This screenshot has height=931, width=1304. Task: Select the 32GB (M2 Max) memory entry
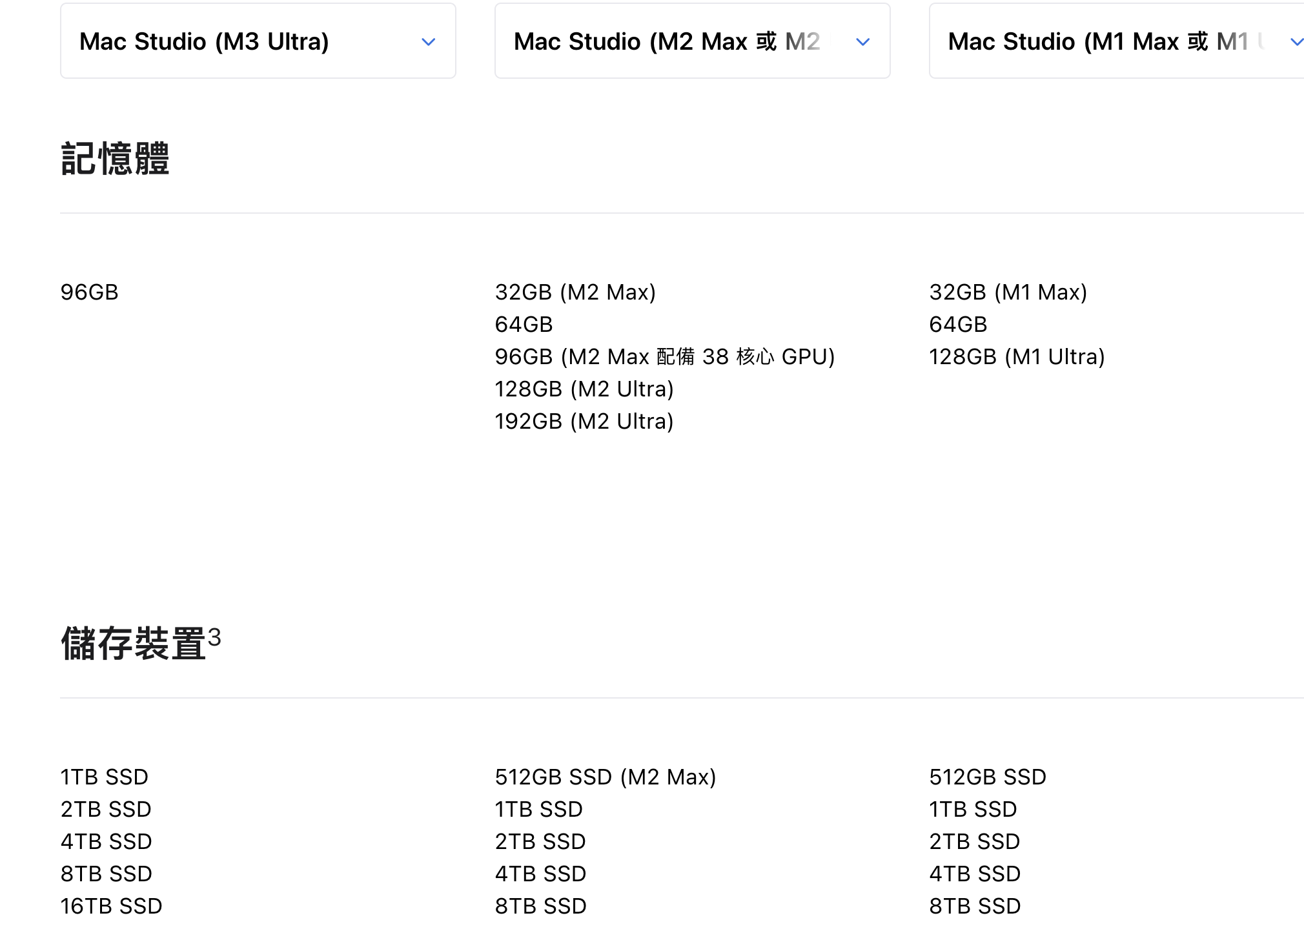(575, 292)
